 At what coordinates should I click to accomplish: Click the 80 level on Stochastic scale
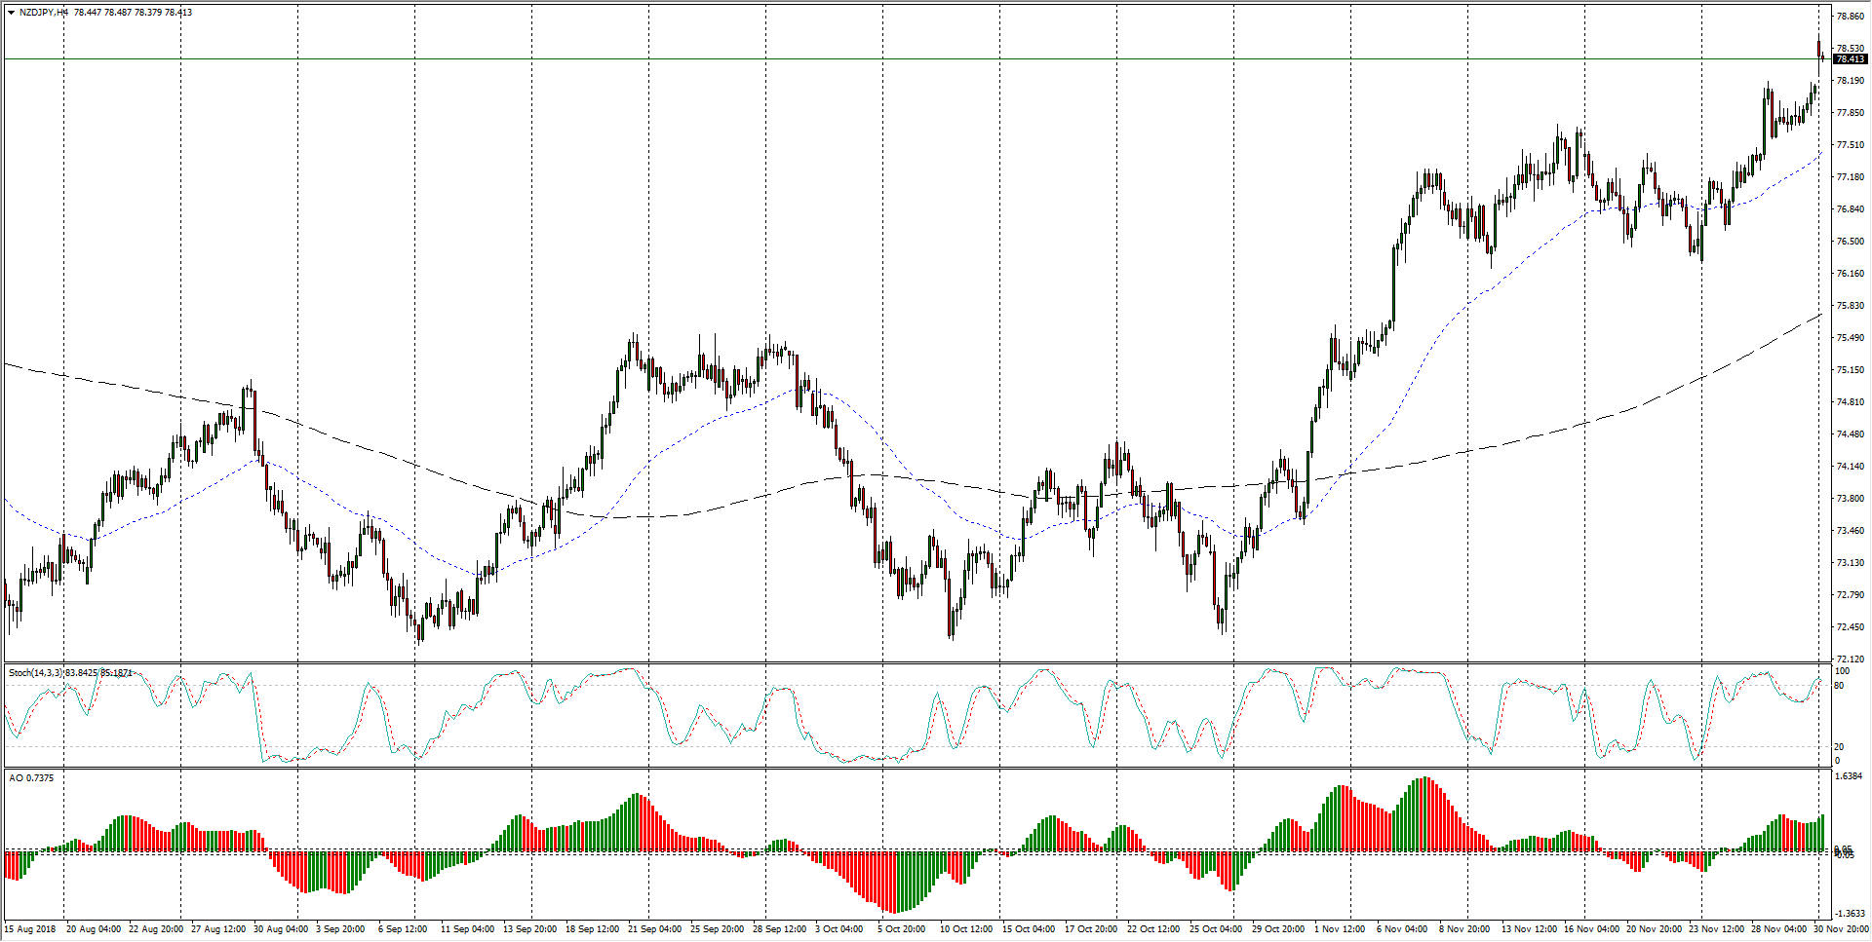pyautogui.click(x=1839, y=686)
